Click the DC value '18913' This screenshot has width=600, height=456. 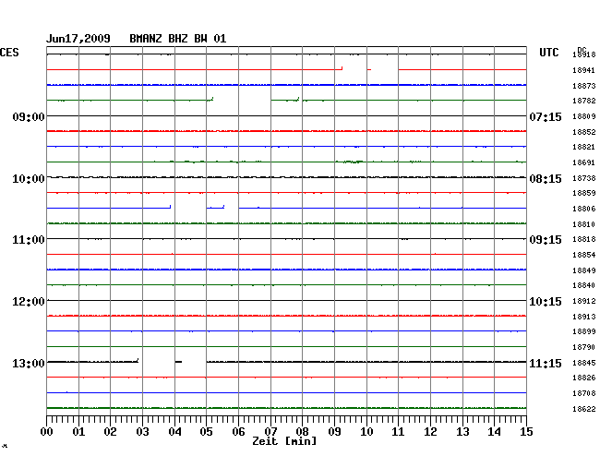(584, 317)
